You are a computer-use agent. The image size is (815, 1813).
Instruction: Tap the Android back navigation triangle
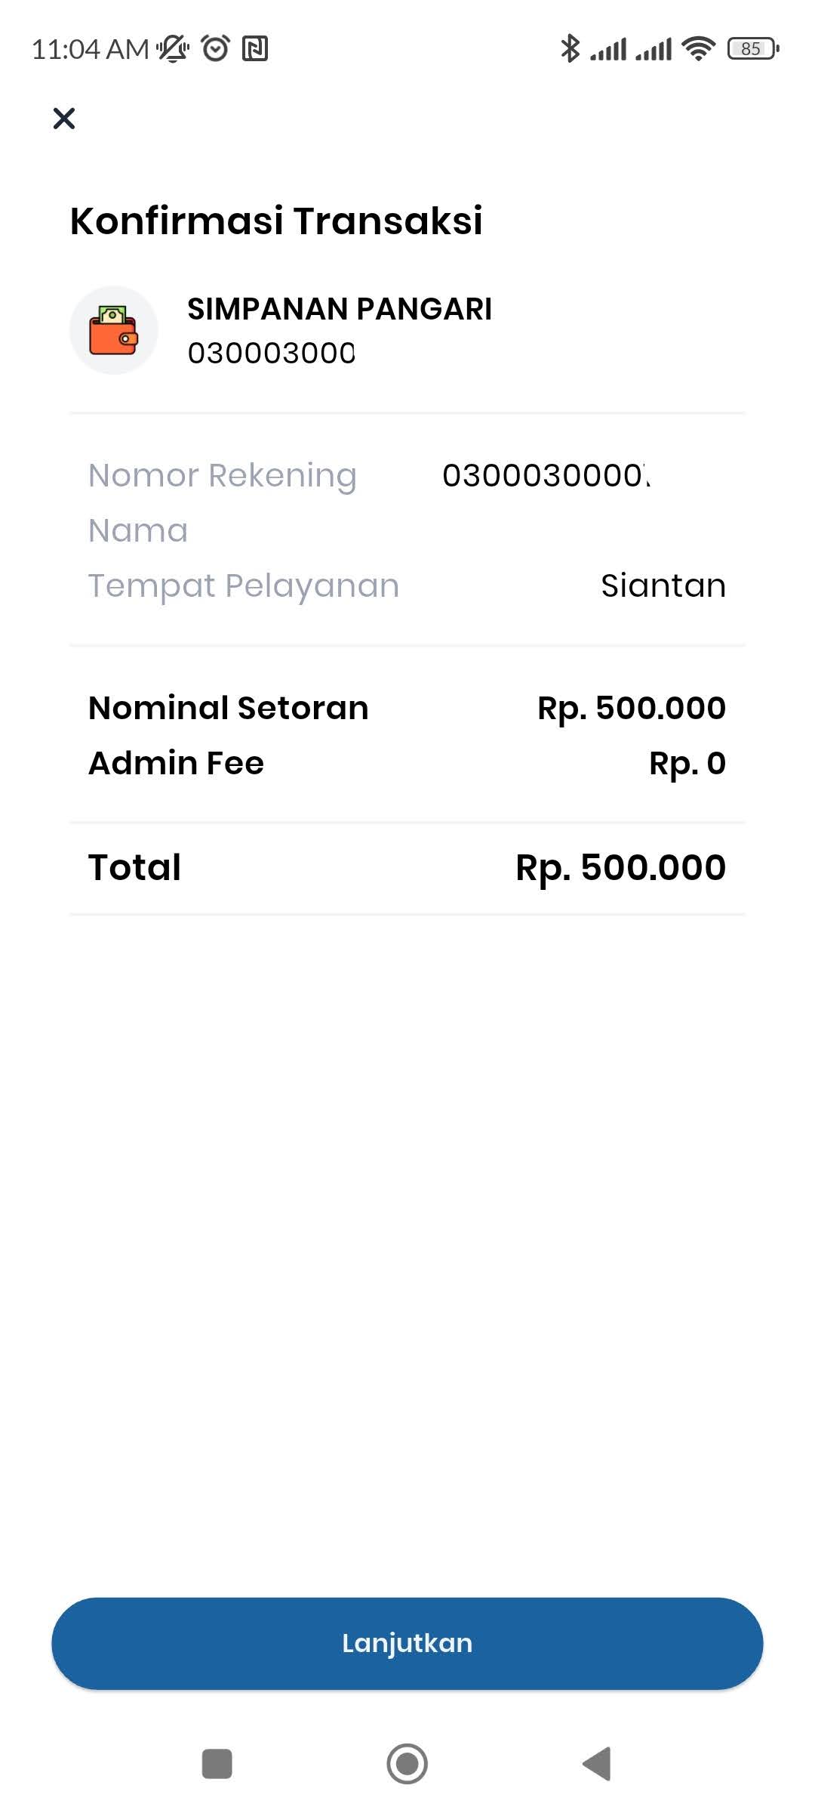(597, 1764)
